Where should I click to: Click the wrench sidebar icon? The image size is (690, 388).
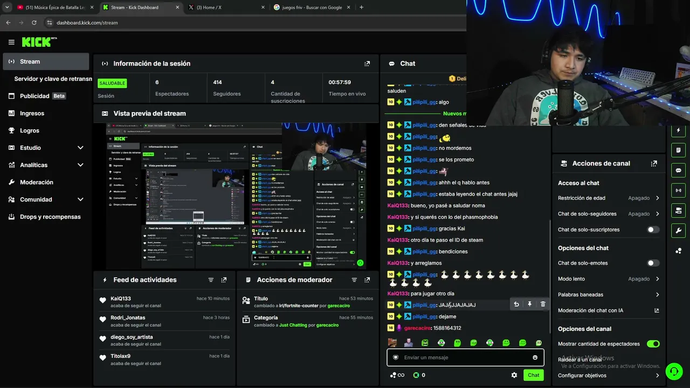[678, 231]
